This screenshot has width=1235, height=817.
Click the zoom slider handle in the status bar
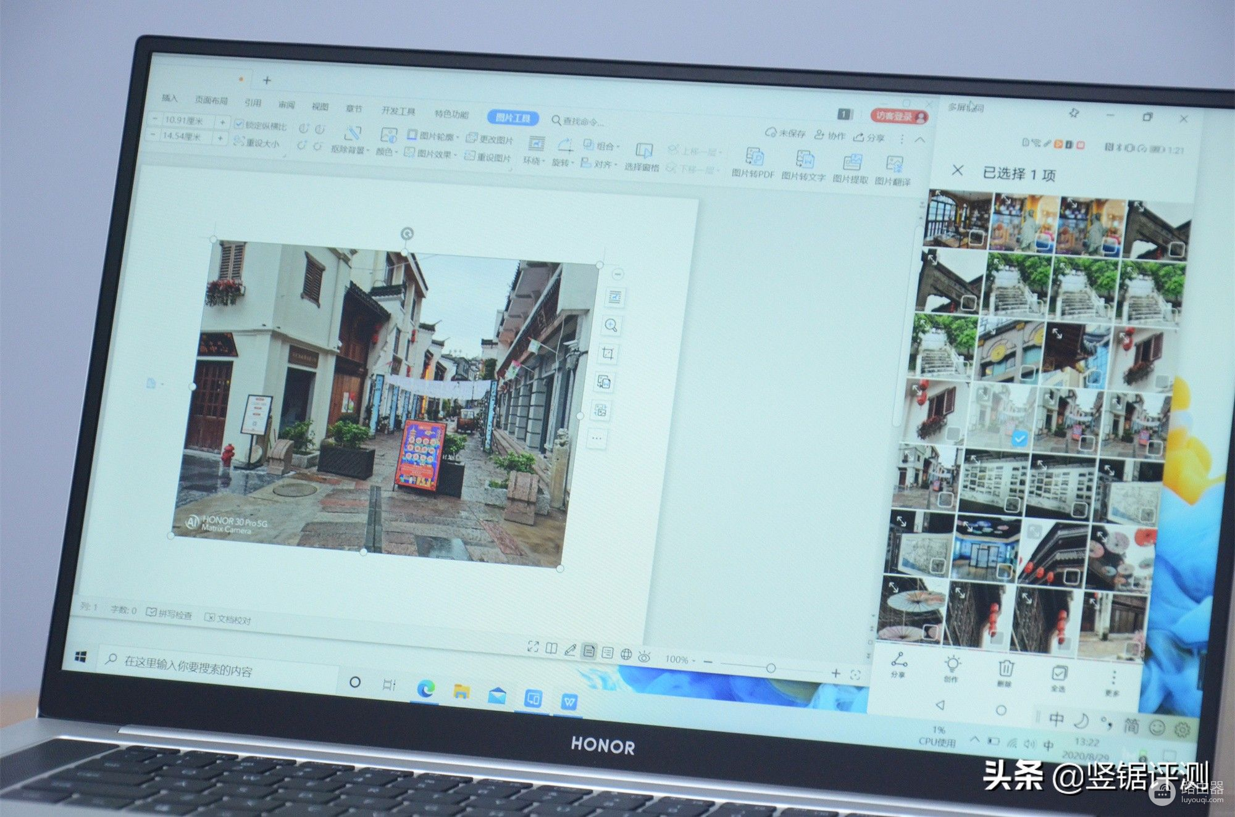771,668
